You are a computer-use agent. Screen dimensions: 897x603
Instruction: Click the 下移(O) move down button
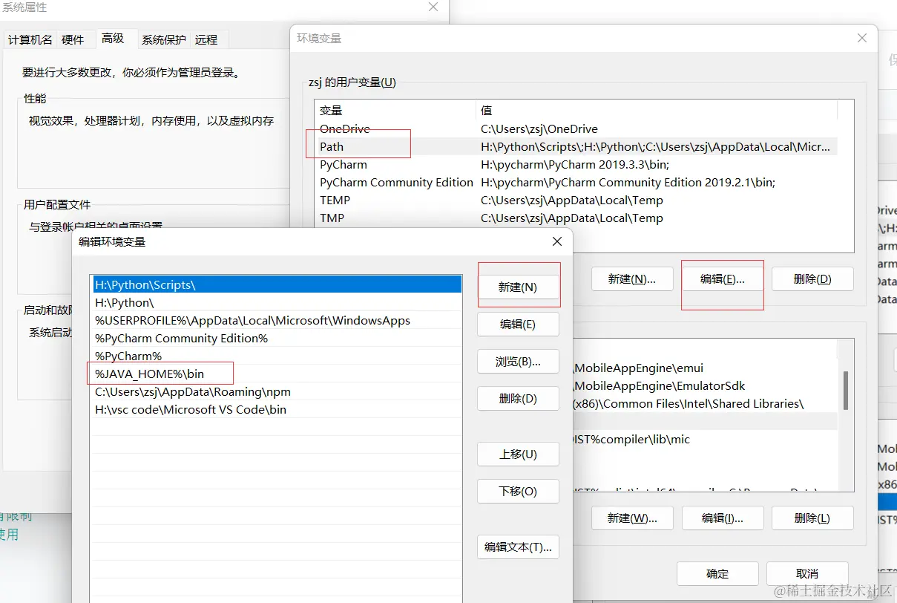(x=518, y=491)
